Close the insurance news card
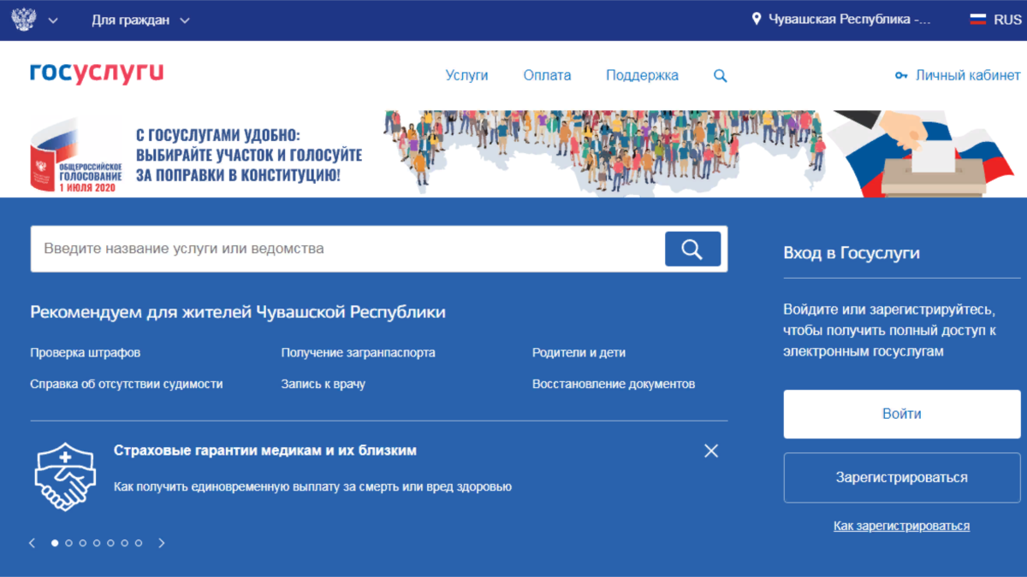The height and width of the screenshot is (577, 1027). [x=711, y=450]
